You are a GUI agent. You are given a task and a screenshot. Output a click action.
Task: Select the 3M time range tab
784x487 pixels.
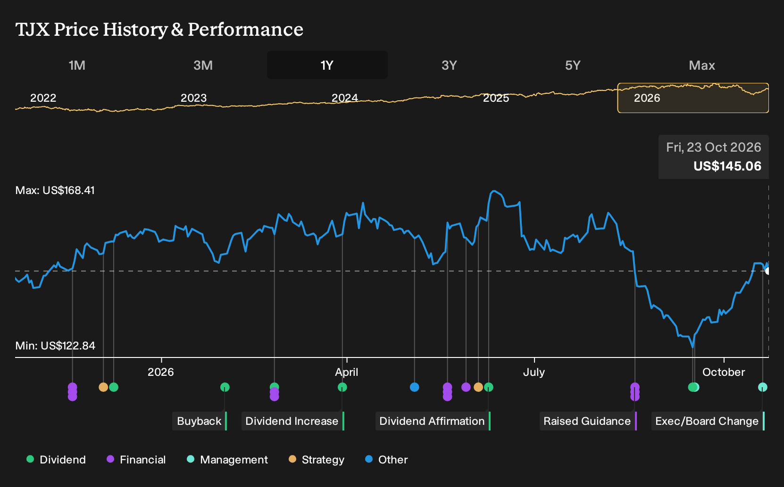[203, 65]
